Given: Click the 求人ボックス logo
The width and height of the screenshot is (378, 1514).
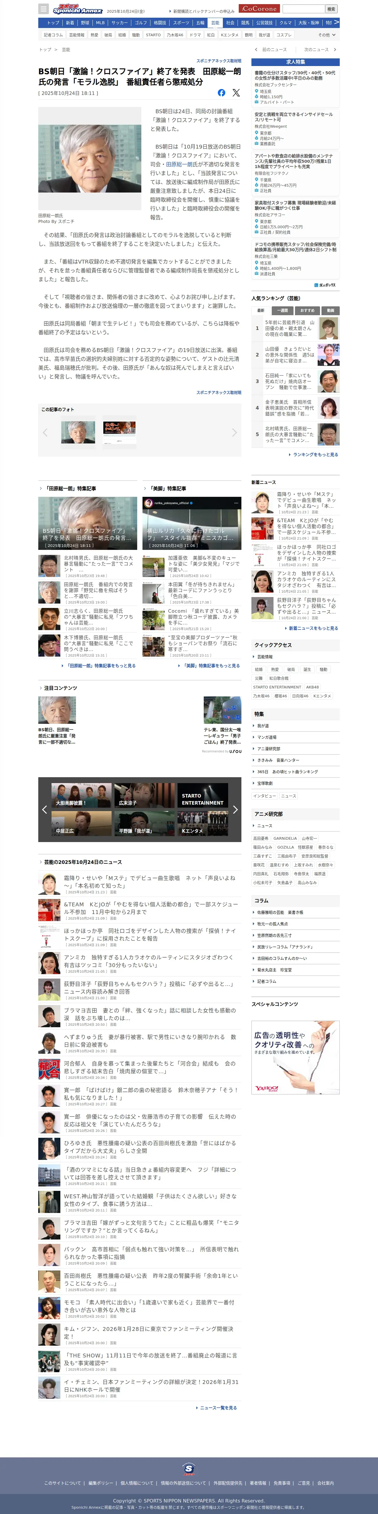Looking at the screenshot, I should point(325,285).
